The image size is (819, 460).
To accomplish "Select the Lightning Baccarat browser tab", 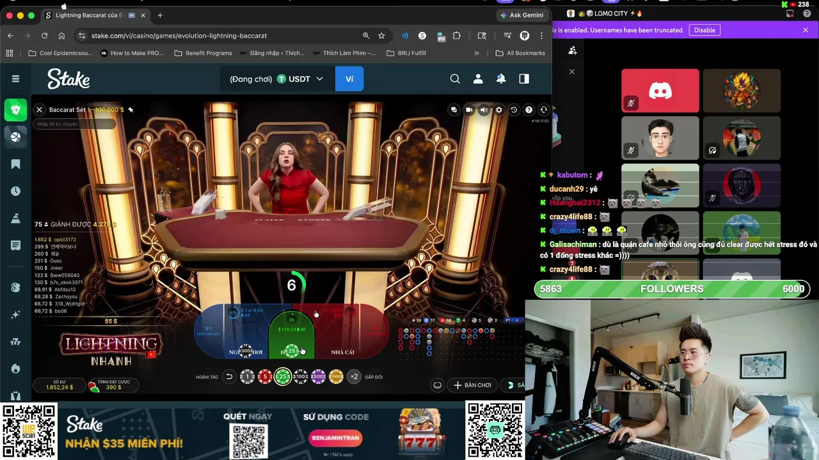I will pos(96,15).
